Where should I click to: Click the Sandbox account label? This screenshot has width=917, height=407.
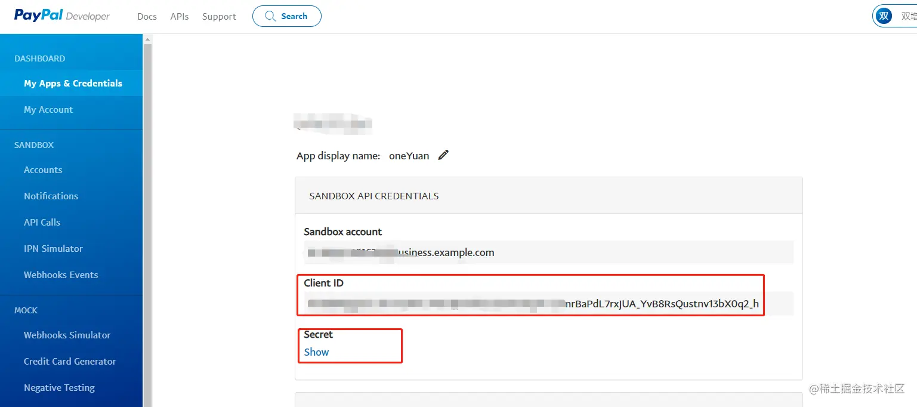[x=343, y=232]
